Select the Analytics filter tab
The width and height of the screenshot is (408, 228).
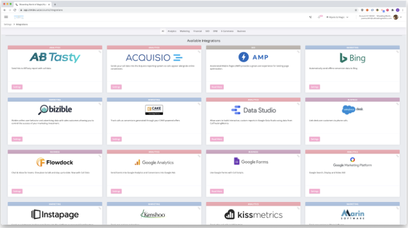pos(172,31)
